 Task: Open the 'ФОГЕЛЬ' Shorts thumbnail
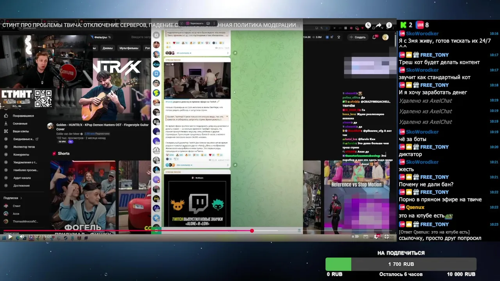pos(83,197)
